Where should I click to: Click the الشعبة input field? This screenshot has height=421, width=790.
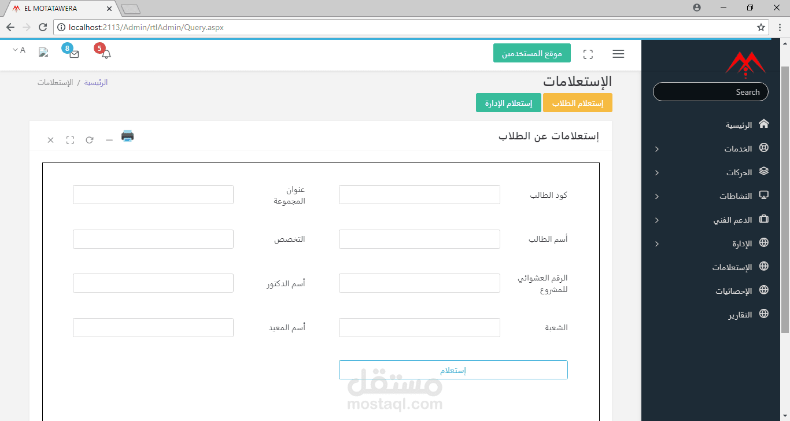click(419, 328)
